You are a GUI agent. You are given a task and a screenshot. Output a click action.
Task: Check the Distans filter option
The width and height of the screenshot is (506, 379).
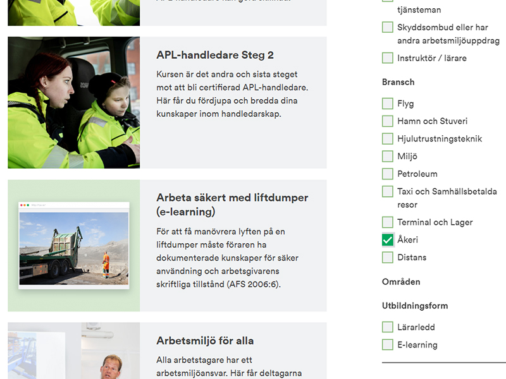click(x=386, y=257)
